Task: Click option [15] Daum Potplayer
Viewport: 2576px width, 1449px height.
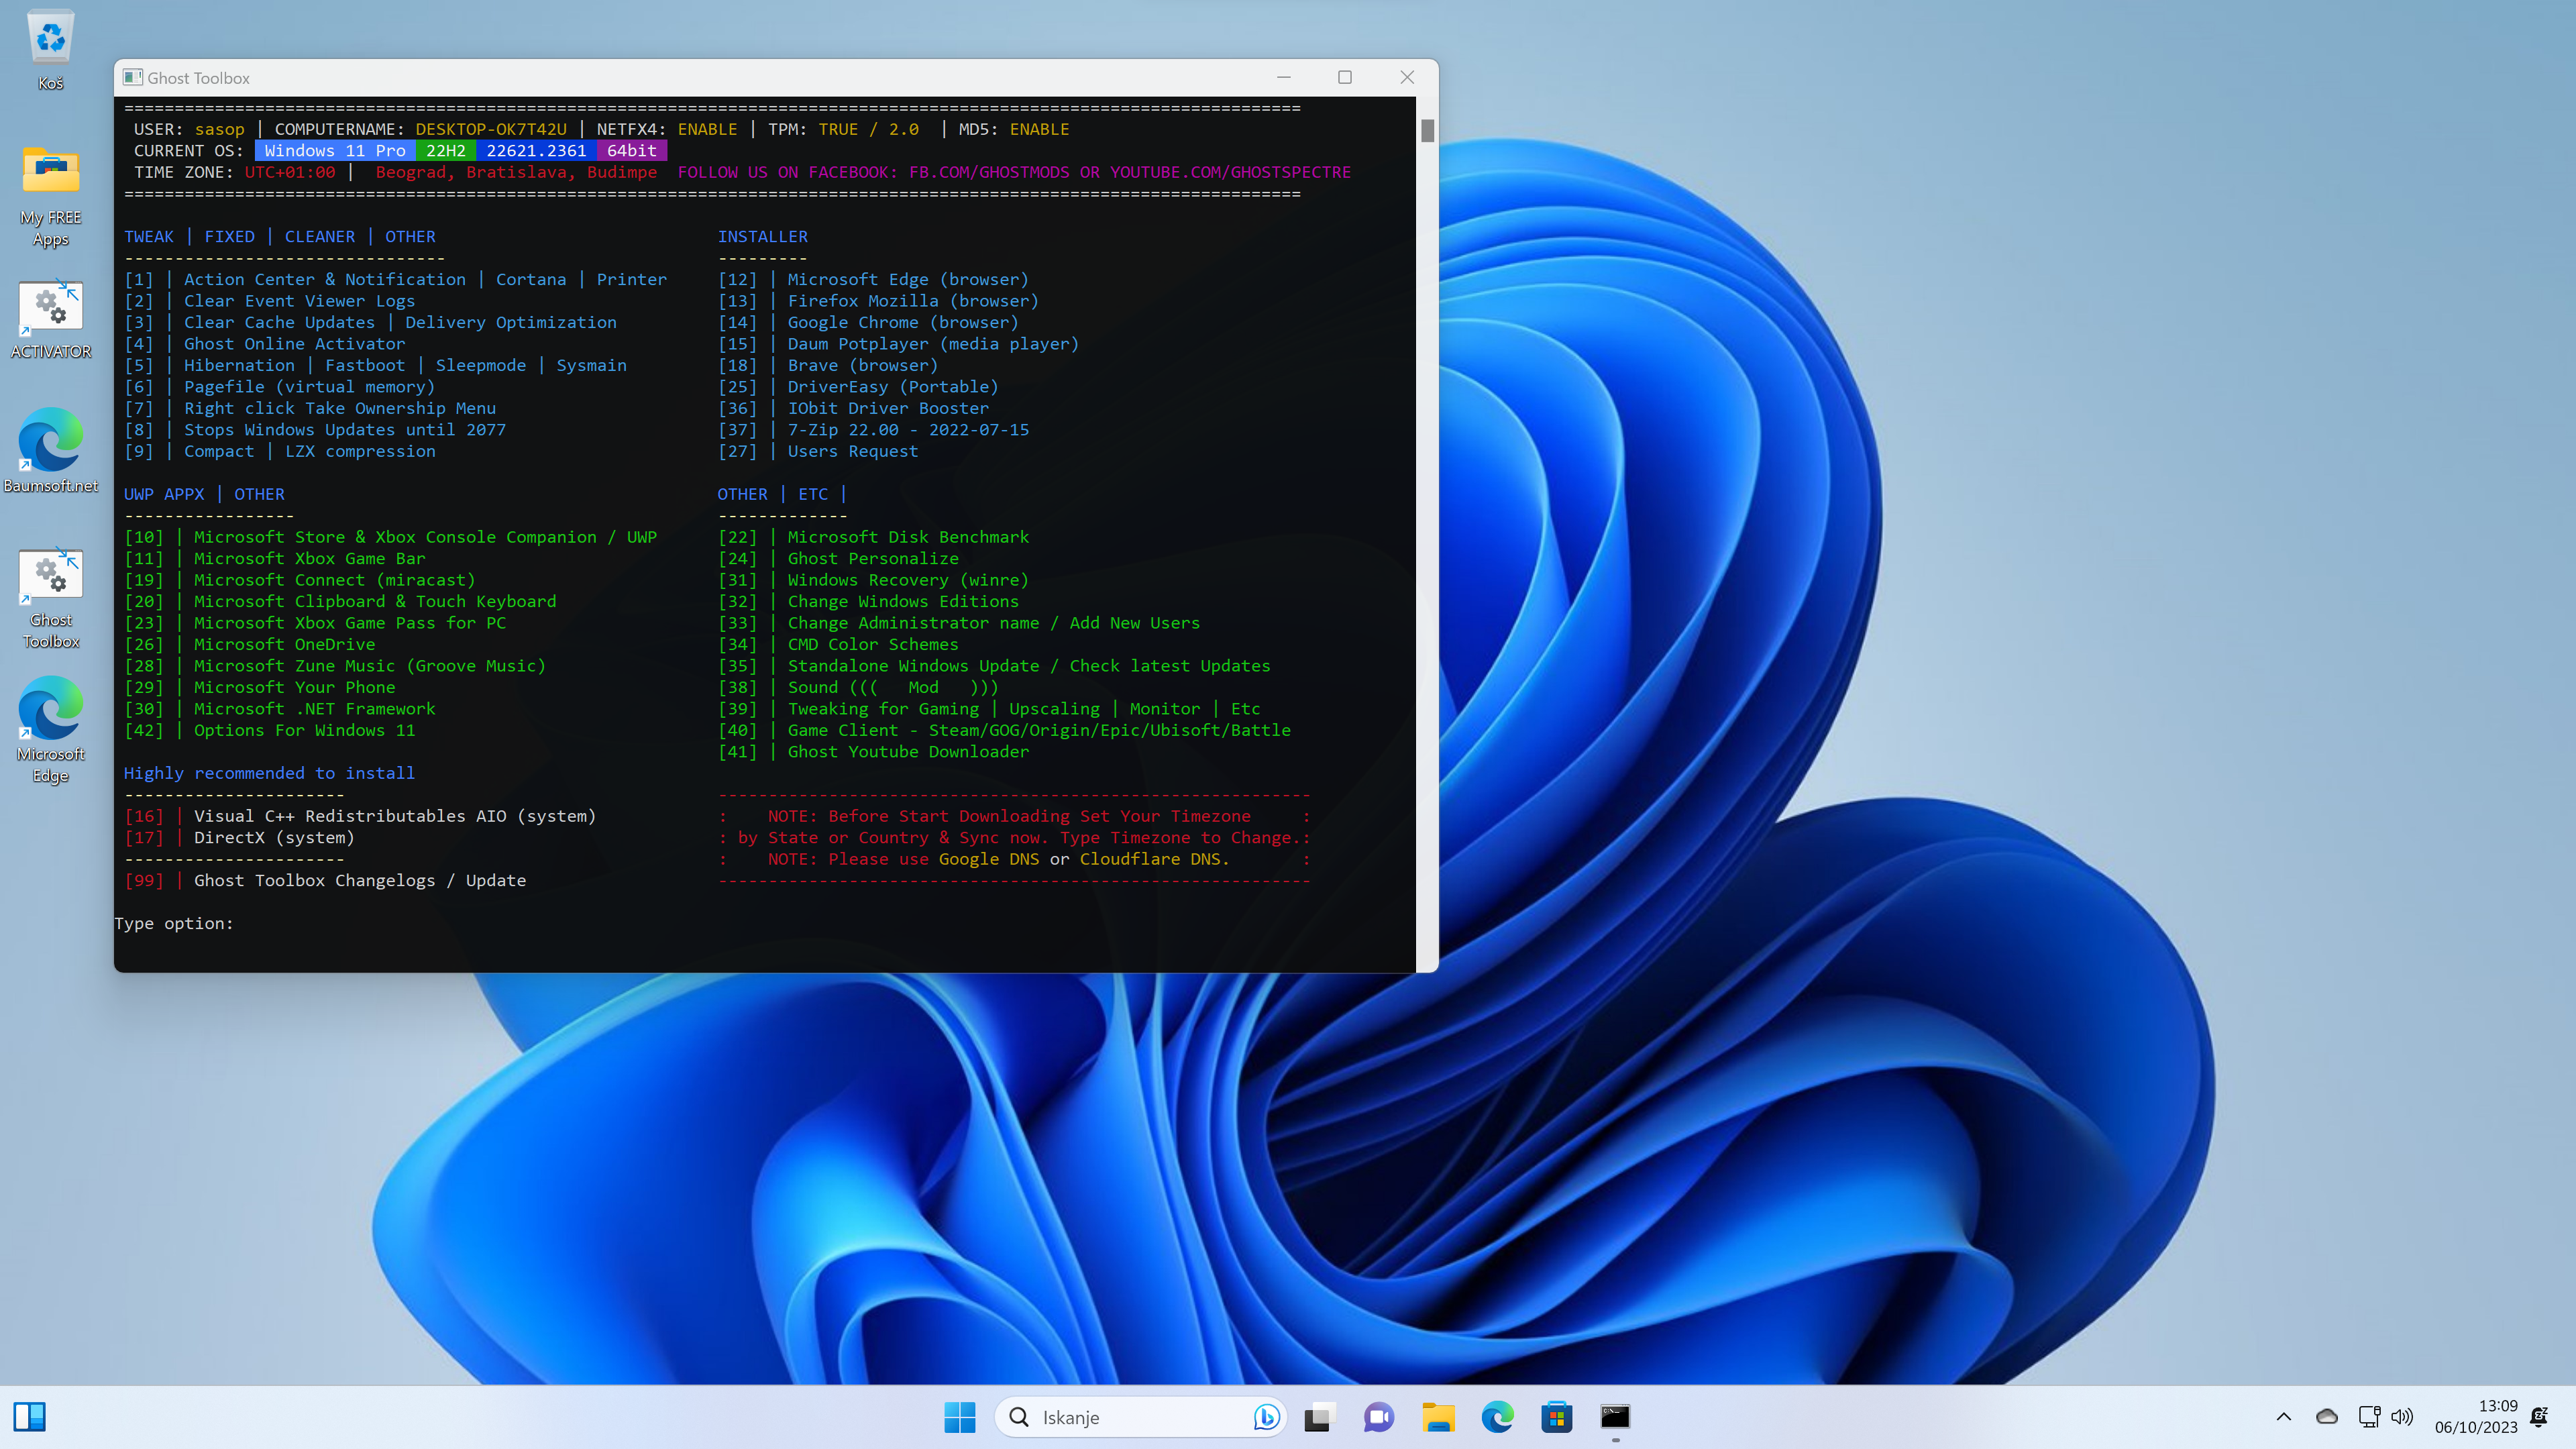Action: point(898,344)
